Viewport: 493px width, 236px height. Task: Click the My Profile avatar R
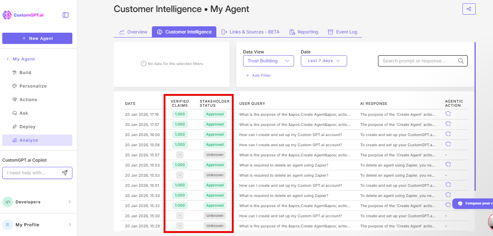(x=8, y=225)
